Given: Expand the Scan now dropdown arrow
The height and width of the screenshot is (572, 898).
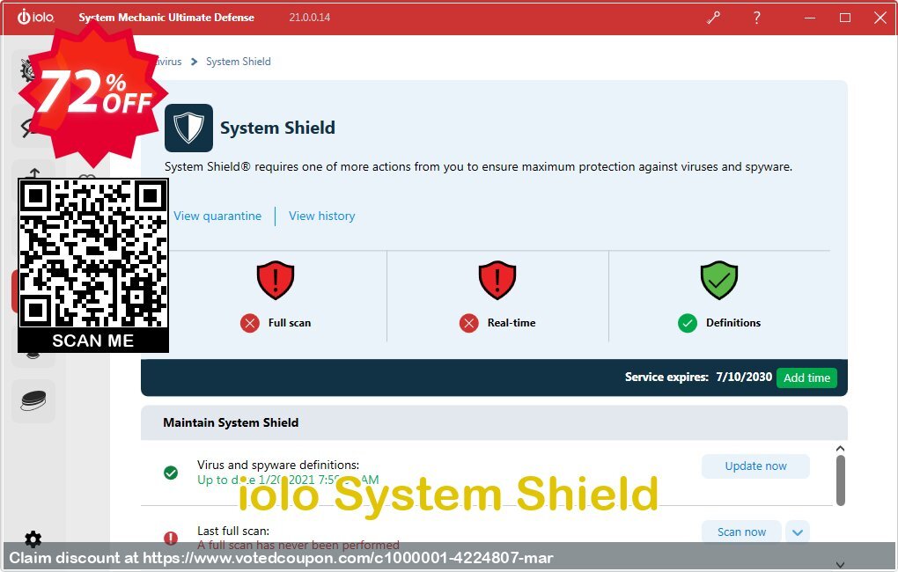Looking at the screenshot, I should pyautogui.click(x=798, y=532).
